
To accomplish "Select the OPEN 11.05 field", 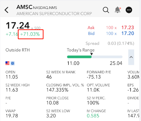I will [12, 75].
